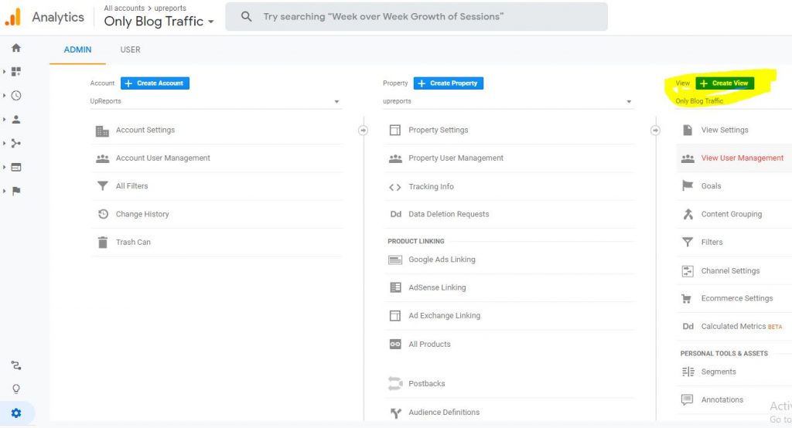Open Realtime clock icon in sidebar
Image resolution: width=792 pixels, height=428 pixels.
[16, 95]
